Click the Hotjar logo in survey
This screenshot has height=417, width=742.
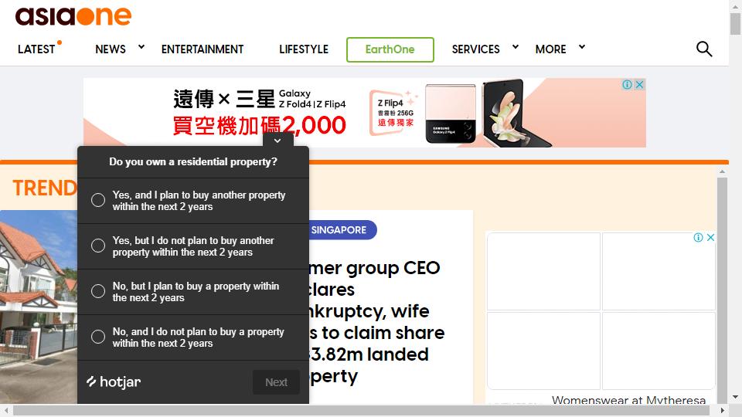(114, 381)
